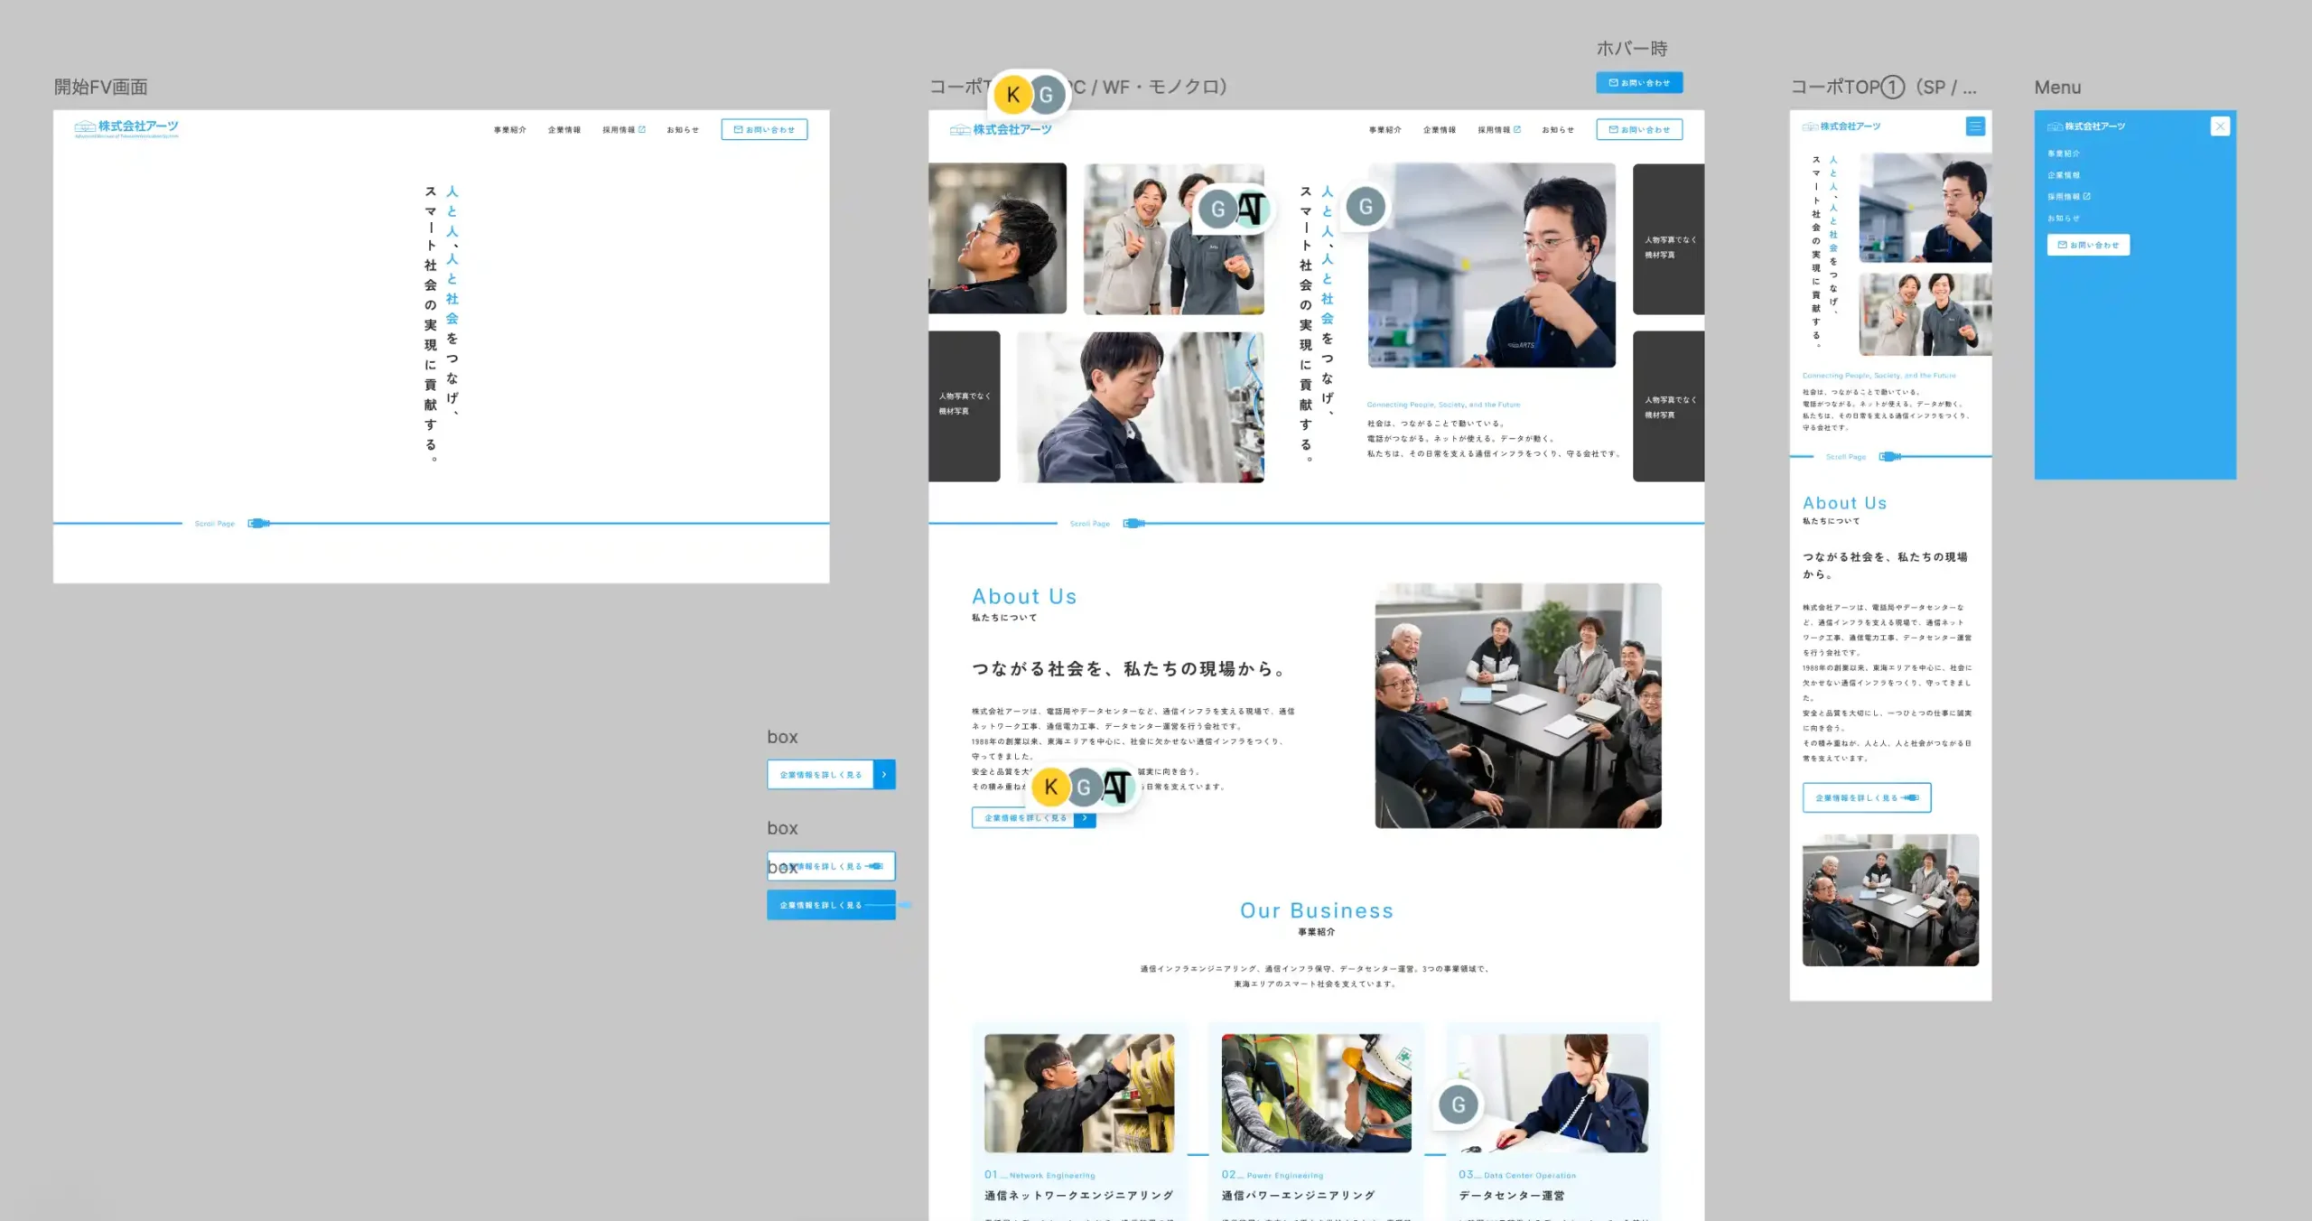
Task: Open the single G comment pin beside the vertical headline
Action: (1366, 207)
